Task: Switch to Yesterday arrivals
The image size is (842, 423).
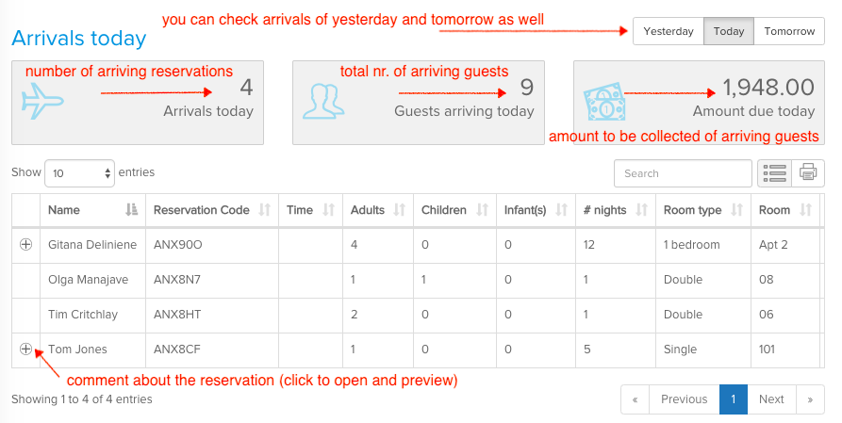Action: [x=669, y=31]
